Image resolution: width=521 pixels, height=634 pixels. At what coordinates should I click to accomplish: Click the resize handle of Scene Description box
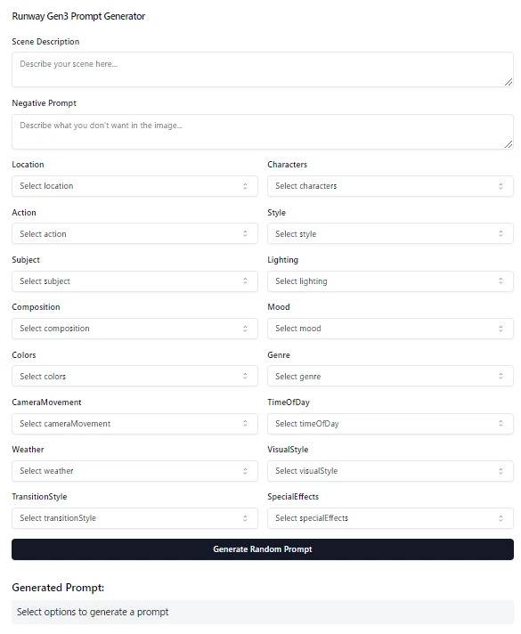pos(509,82)
